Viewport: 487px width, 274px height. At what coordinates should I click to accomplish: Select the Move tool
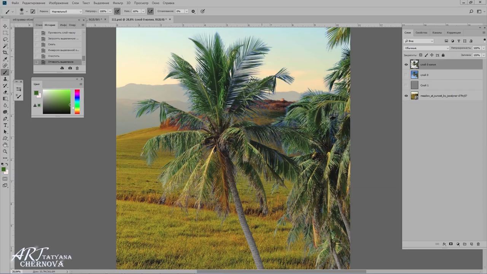[5, 26]
